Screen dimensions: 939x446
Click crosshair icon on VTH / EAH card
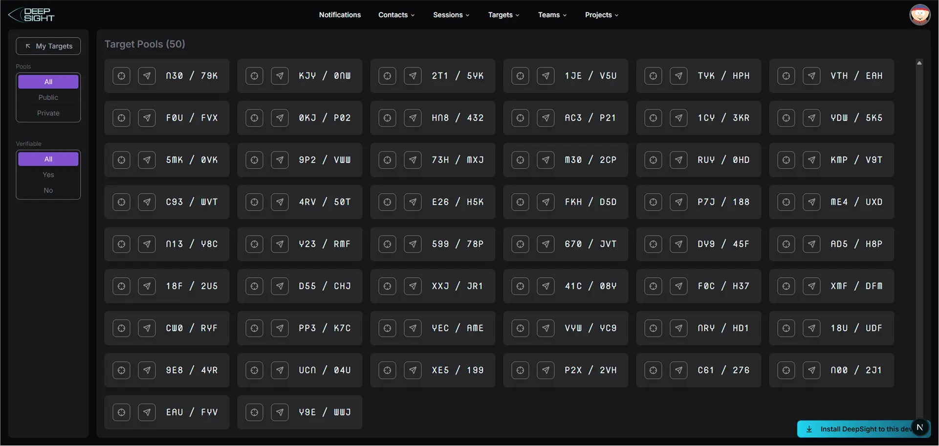tap(786, 76)
